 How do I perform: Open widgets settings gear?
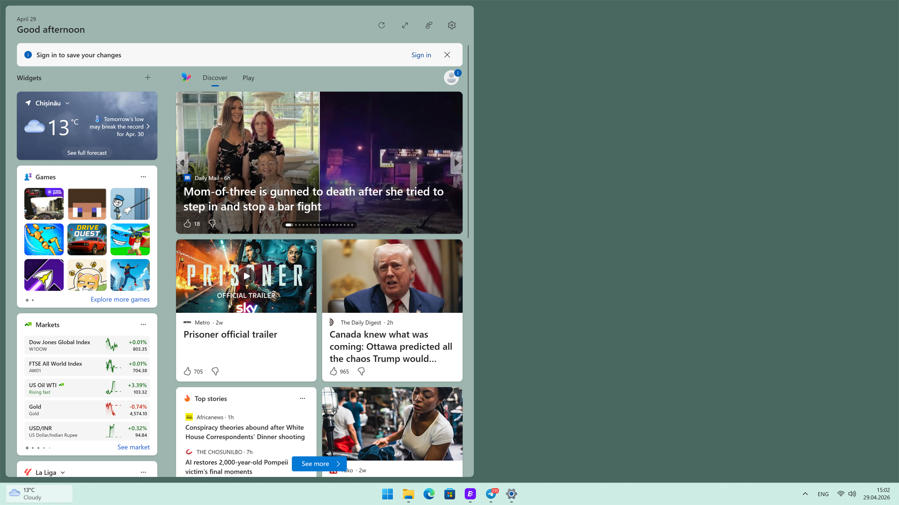[x=451, y=25]
